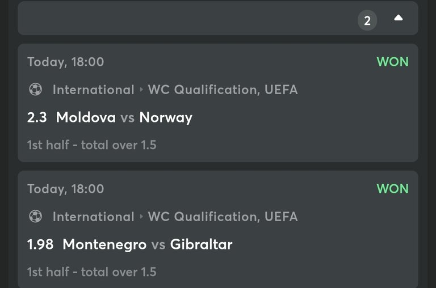Select International category in first bet
436x288 pixels.
click(94, 90)
